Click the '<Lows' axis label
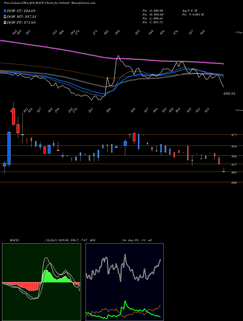 (239, 110)
